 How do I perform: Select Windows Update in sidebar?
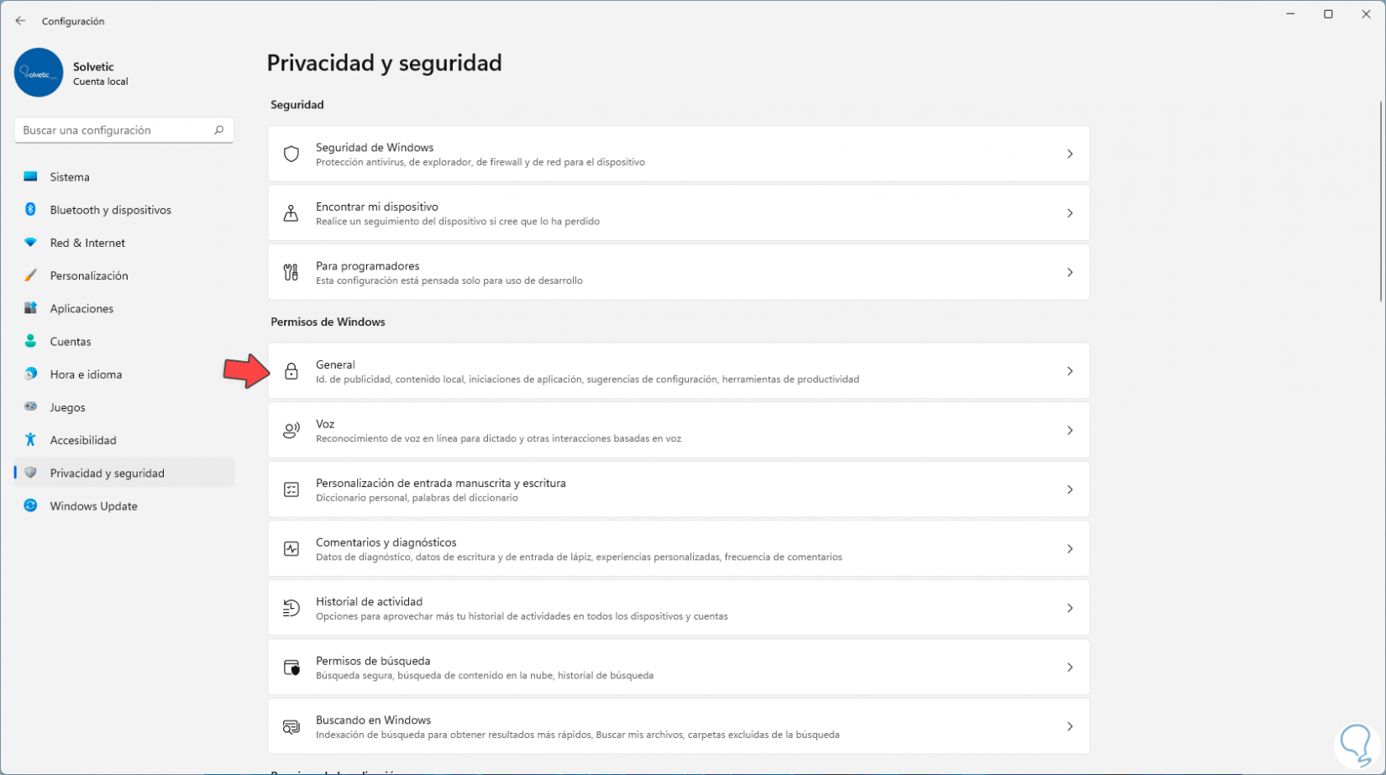[93, 506]
